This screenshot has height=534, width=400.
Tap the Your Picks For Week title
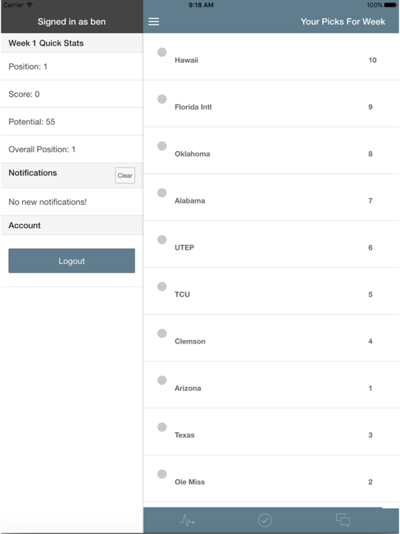[343, 22]
